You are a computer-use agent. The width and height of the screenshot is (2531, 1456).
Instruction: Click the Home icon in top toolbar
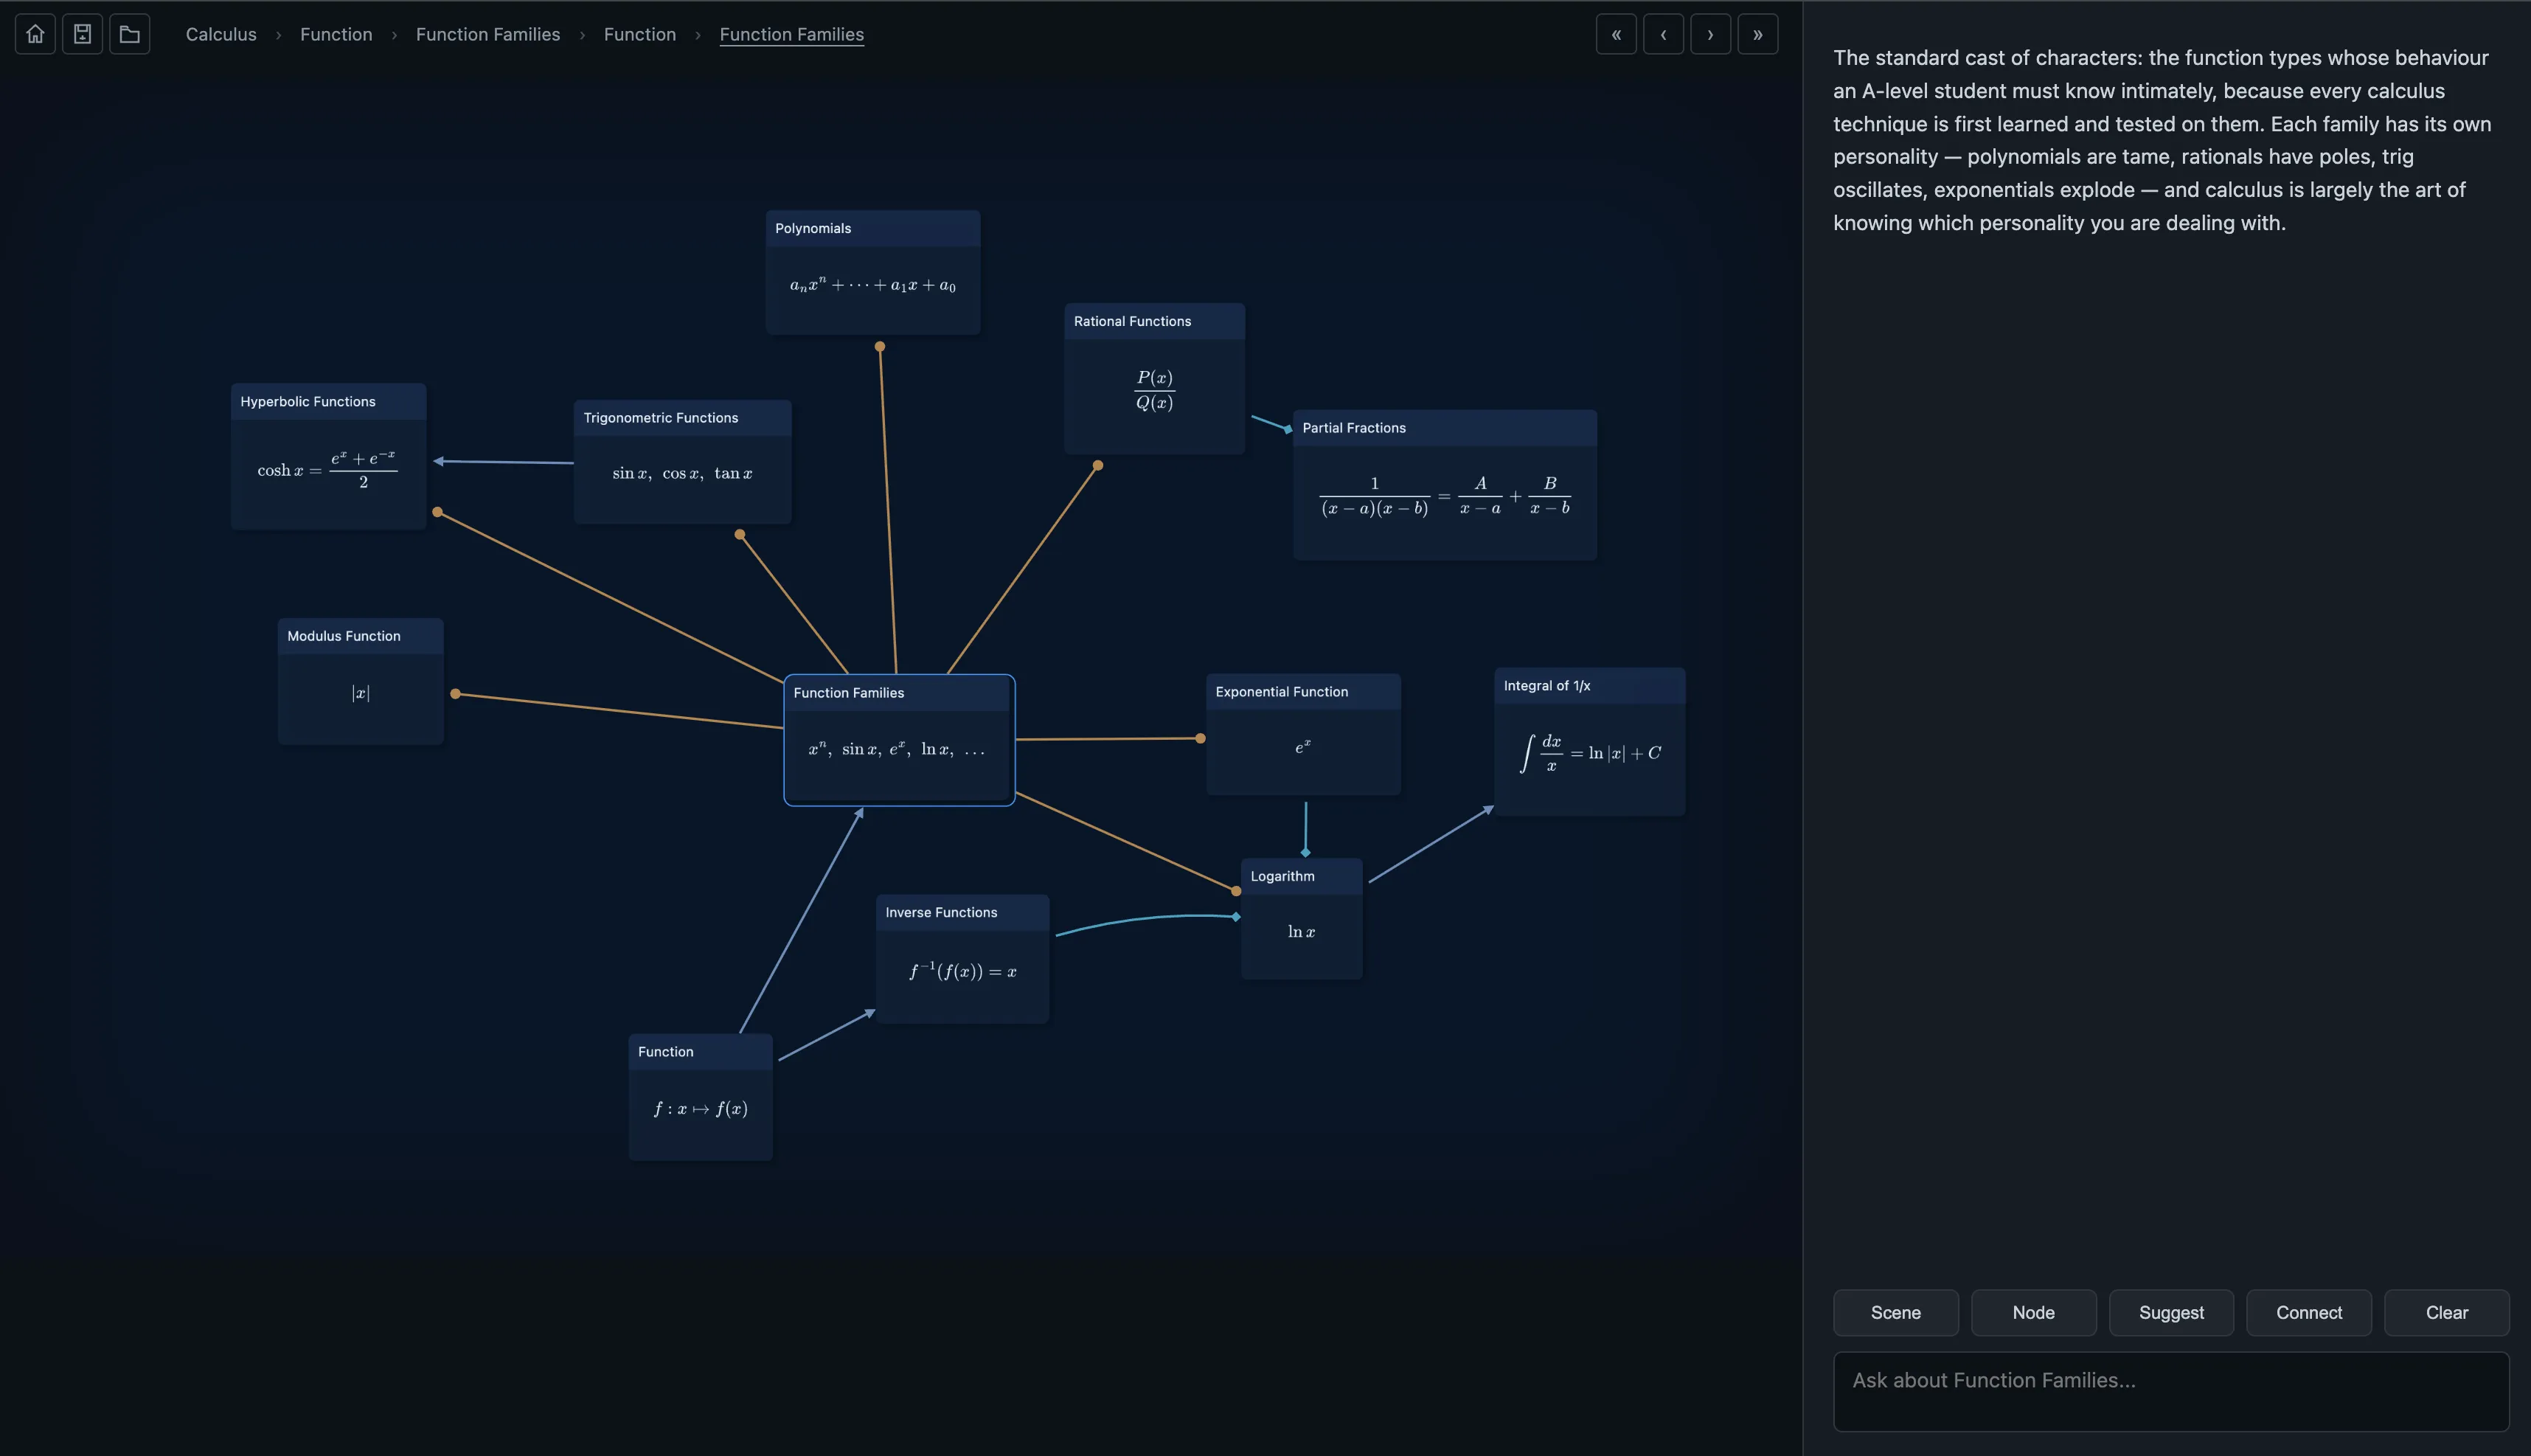pyautogui.click(x=35, y=34)
